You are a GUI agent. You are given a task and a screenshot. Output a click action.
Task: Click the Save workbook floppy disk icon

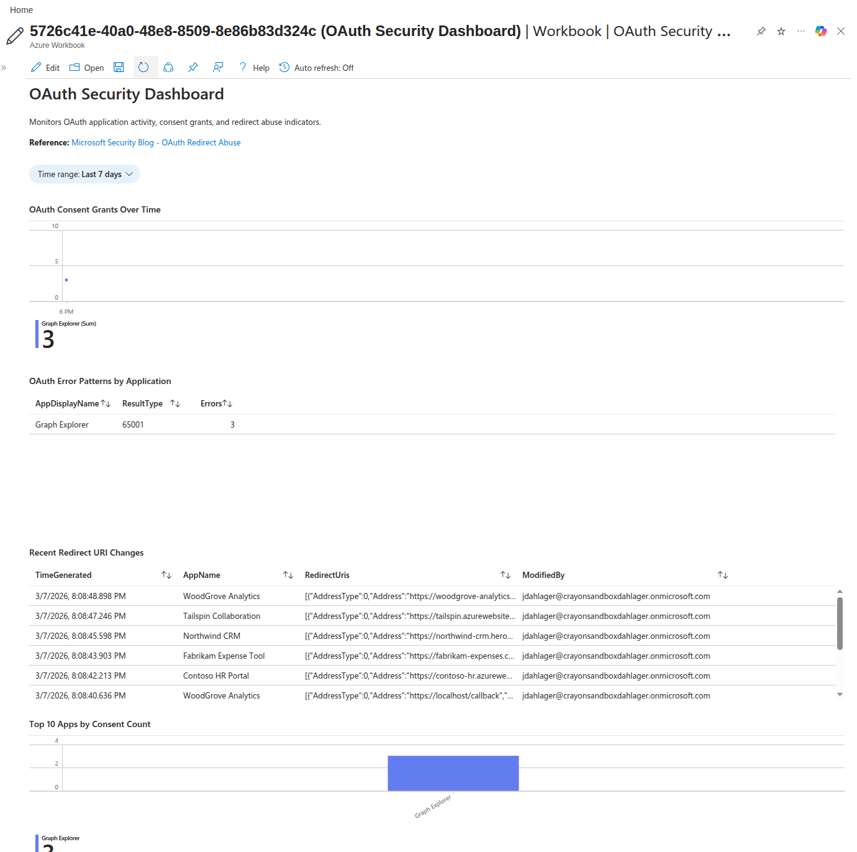[118, 67]
